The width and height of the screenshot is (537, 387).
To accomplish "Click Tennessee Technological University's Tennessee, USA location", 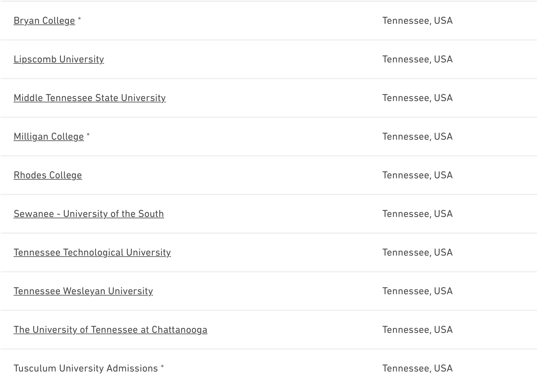I will tap(417, 252).
